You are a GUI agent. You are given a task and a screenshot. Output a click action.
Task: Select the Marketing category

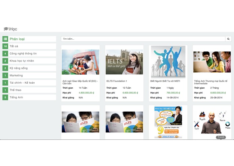click(29, 75)
